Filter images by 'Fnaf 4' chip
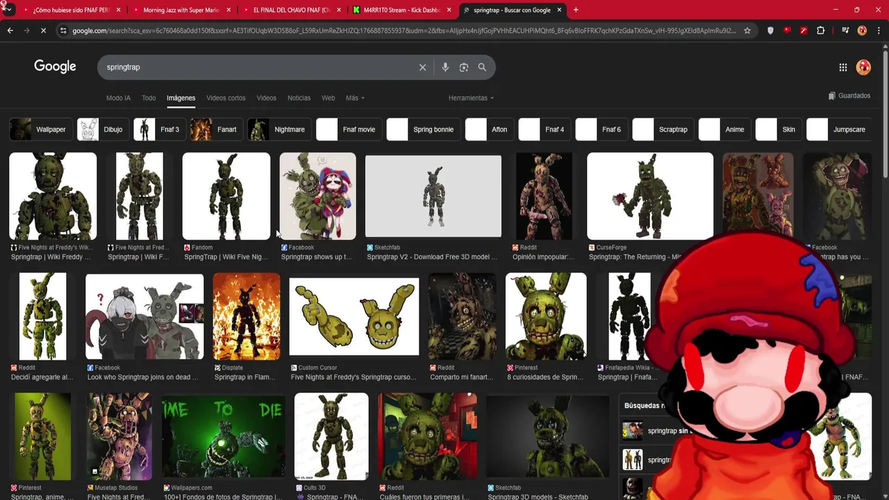 545,129
